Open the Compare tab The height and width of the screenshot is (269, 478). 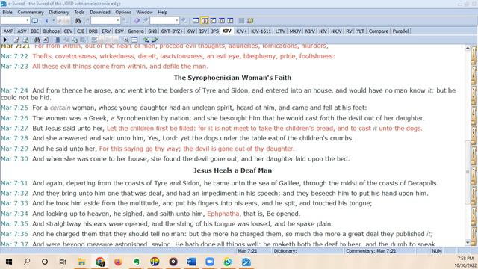[379, 31]
